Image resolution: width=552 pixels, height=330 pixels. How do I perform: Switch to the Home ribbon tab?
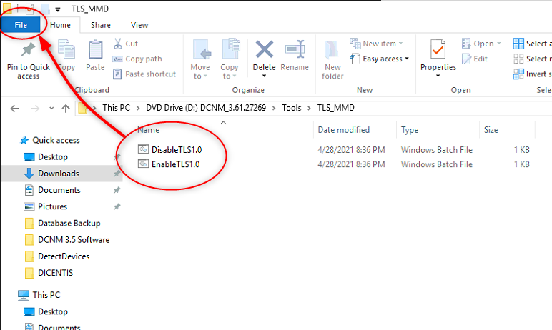point(60,25)
